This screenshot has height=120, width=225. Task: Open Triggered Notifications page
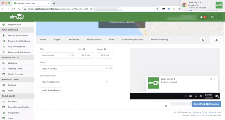pos(19,41)
